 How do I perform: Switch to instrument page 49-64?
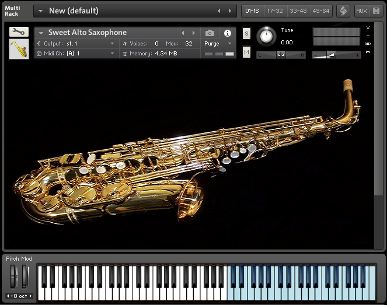(321, 11)
